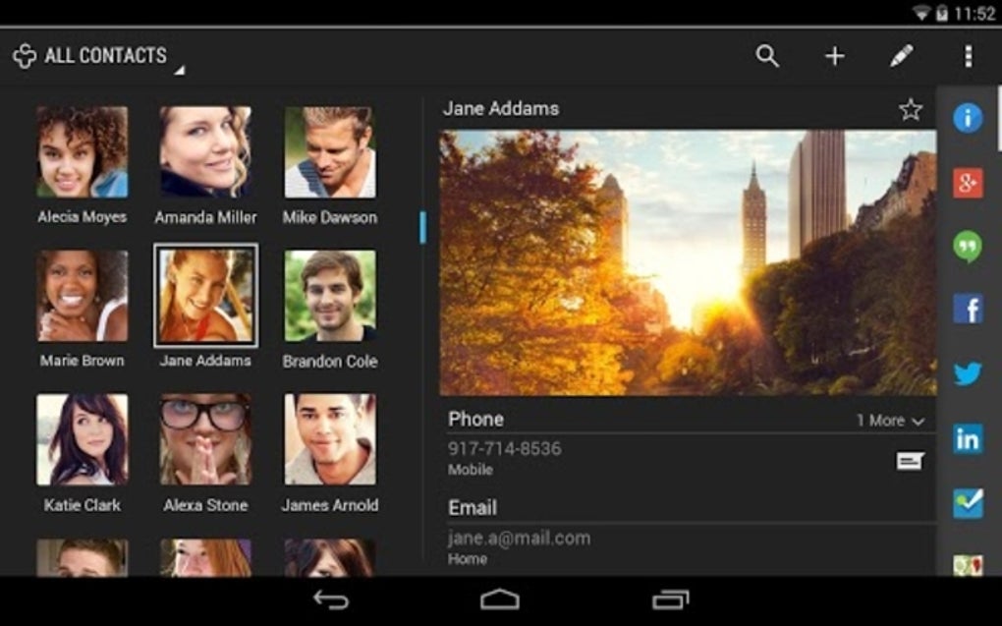Open LinkedIn profile sidebar icon
Viewport: 1002px width, 626px height.
968,438
